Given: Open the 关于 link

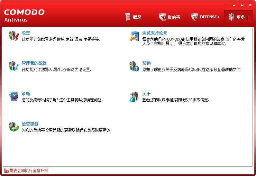Looking at the screenshot, I should [x=146, y=94].
